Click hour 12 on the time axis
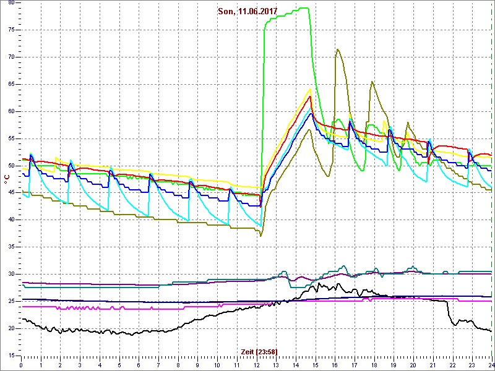Screen dimensions: 495x371 click(256, 365)
